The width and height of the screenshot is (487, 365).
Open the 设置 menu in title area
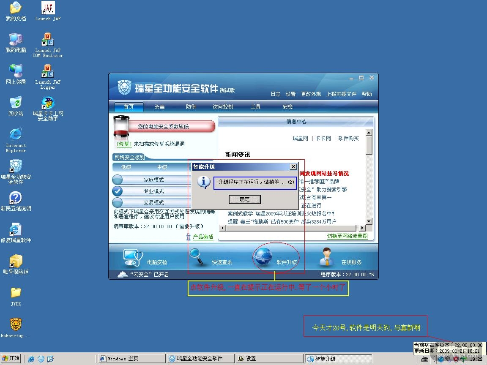coord(291,94)
